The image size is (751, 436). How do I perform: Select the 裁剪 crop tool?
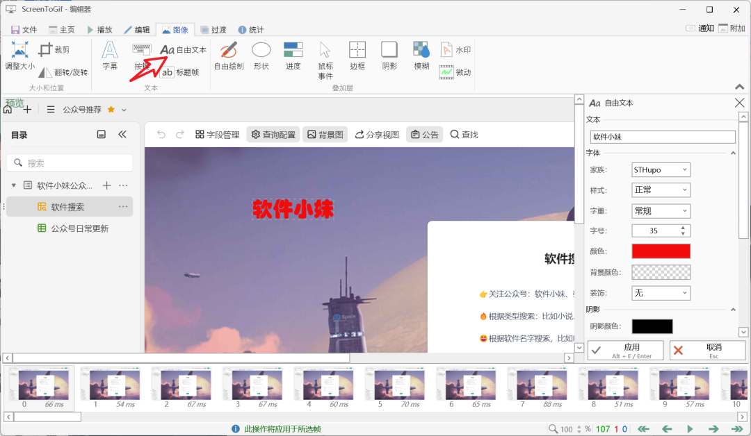point(54,49)
